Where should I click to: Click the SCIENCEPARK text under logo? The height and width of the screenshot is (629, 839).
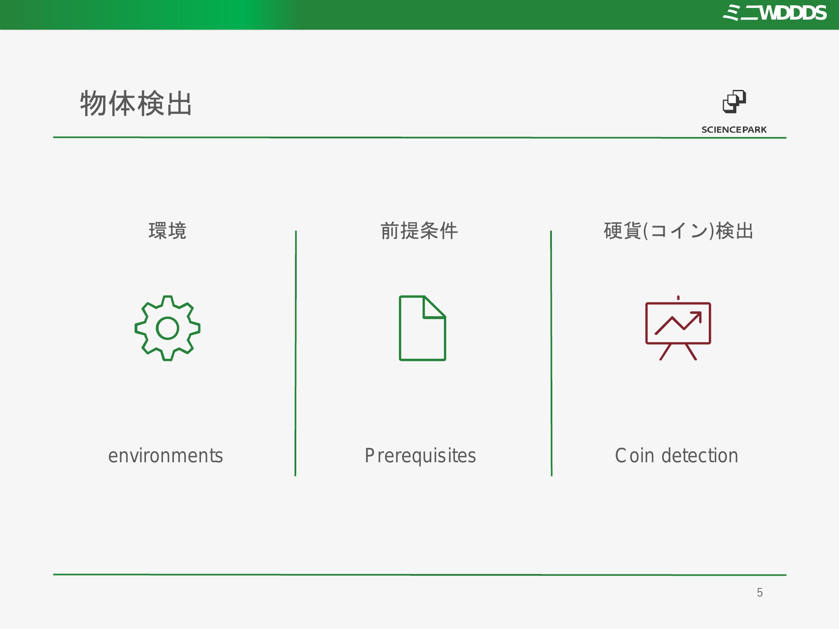[734, 130]
